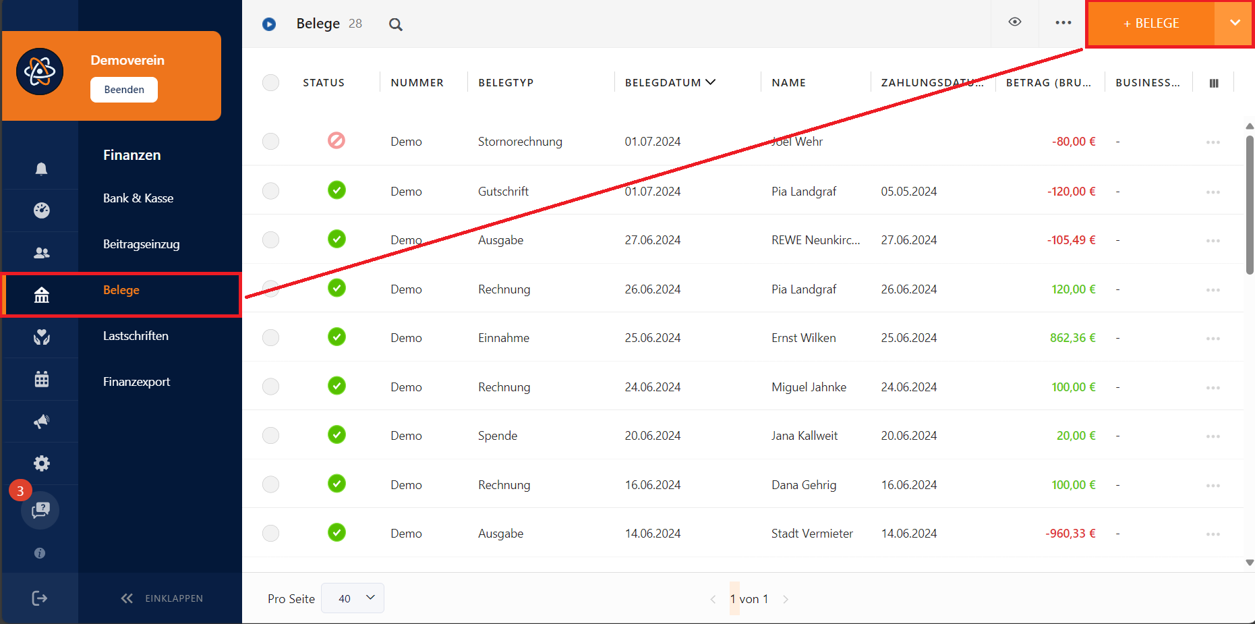1255x624 pixels.
Task: Open the column chooser icon
Action: point(1214,83)
